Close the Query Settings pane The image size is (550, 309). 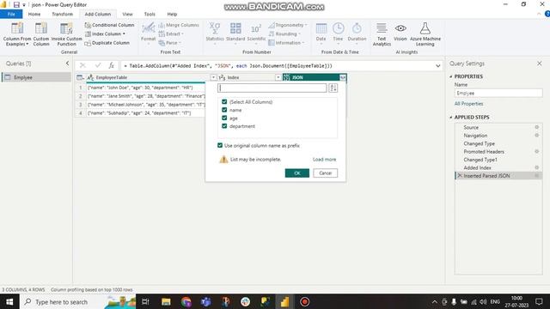[540, 64]
